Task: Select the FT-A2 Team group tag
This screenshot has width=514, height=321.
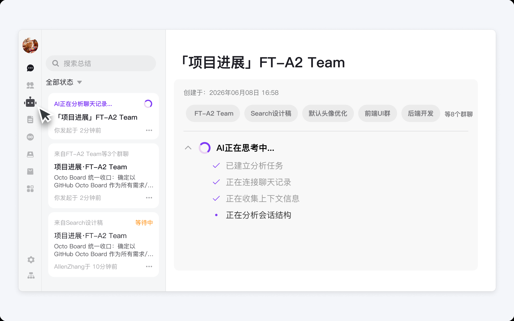Action: click(213, 113)
